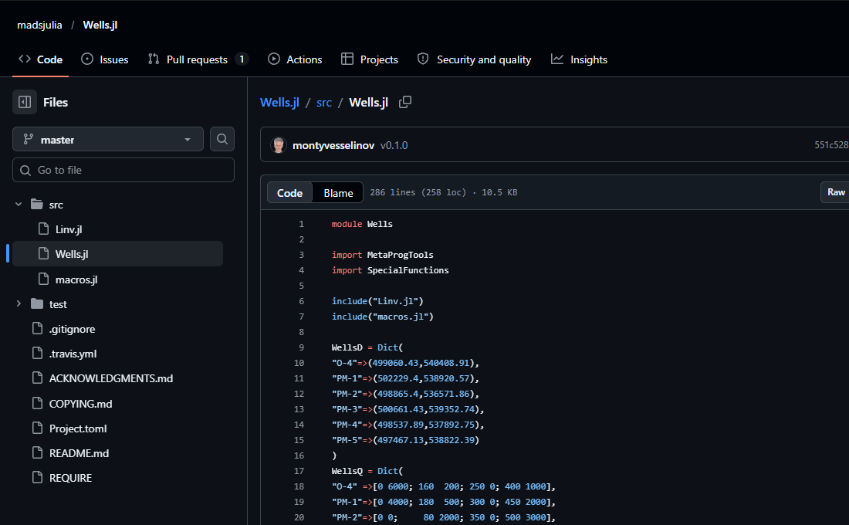The width and height of the screenshot is (849, 525).
Task: Click the Issues circle icon
Action: (x=87, y=59)
